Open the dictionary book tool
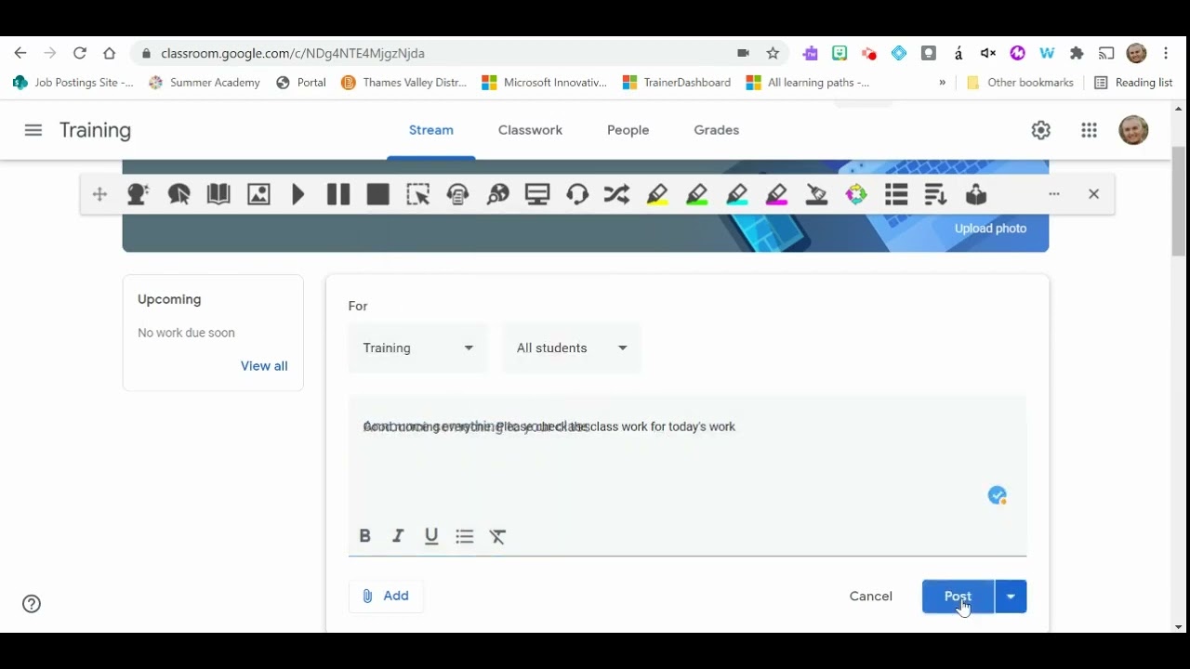 [x=218, y=194]
